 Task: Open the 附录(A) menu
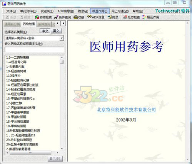[83, 11]
